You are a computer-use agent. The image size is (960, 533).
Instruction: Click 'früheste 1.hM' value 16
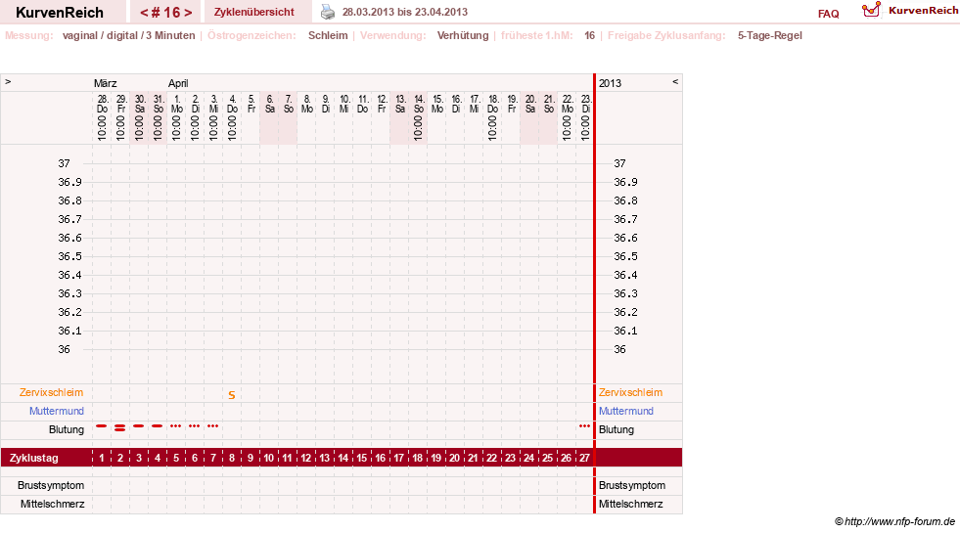(x=589, y=35)
